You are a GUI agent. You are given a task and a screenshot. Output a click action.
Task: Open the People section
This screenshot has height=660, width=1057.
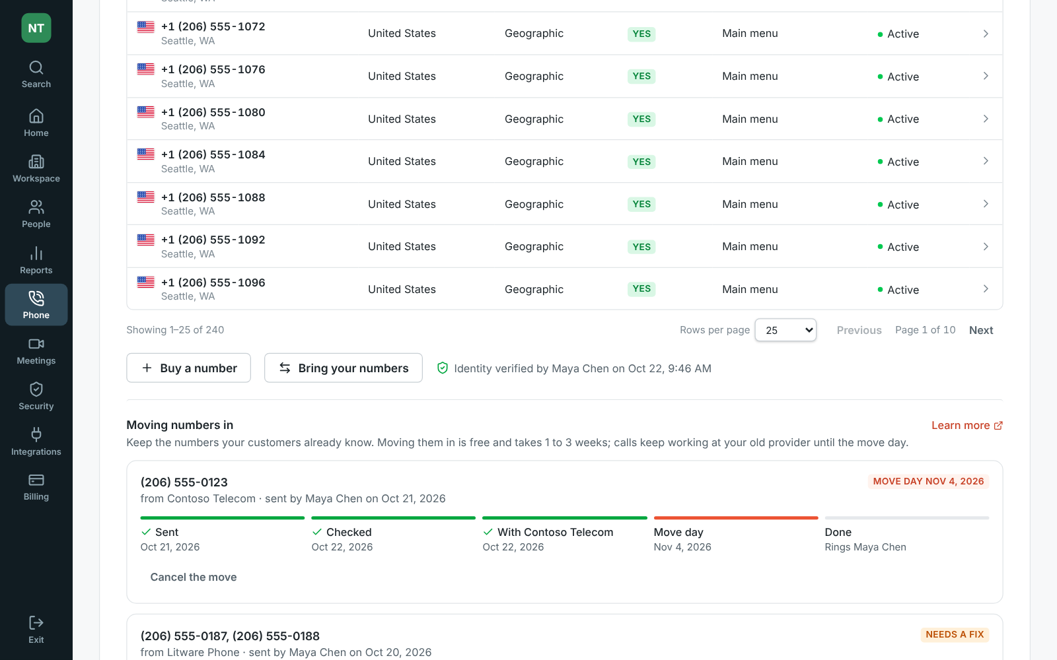36,214
